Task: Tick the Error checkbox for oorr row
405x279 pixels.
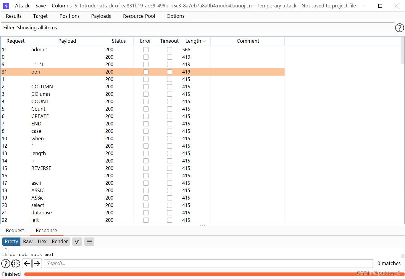Action: pyautogui.click(x=146, y=72)
